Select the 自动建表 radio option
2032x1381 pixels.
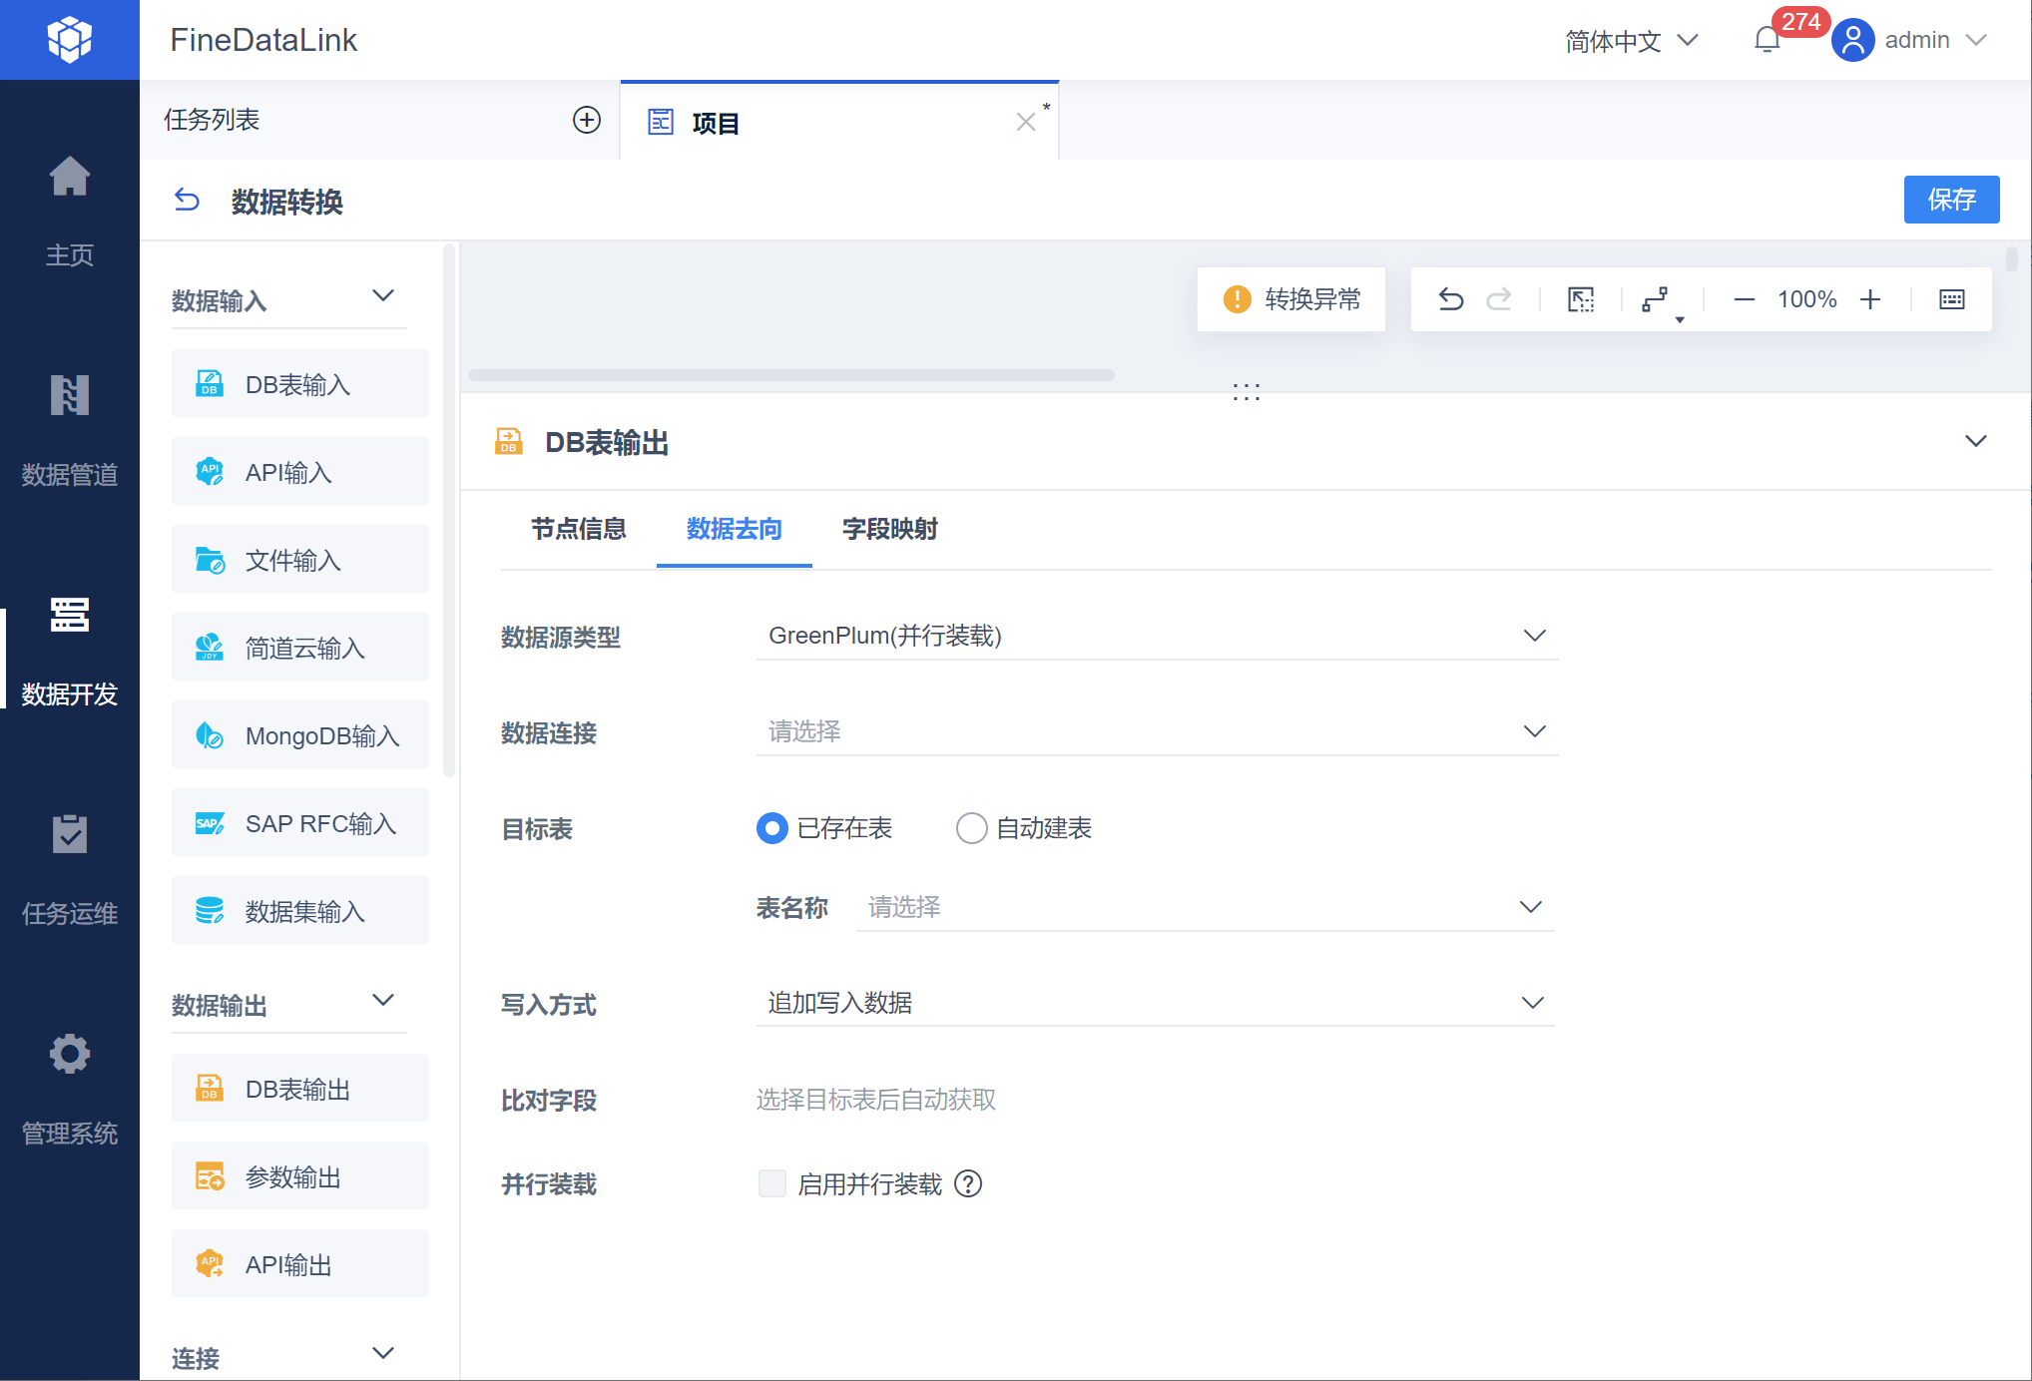[971, 828]
